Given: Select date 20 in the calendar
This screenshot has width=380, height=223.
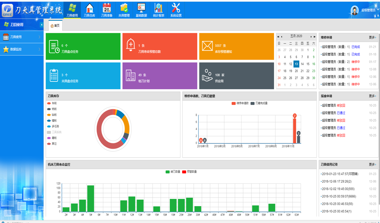Looking at the screenshot, I should click(x=296, y=71).
